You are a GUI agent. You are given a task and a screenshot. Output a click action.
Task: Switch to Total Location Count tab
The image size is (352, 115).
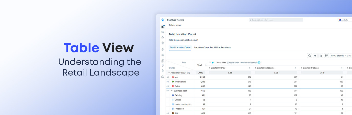point(180,48)
